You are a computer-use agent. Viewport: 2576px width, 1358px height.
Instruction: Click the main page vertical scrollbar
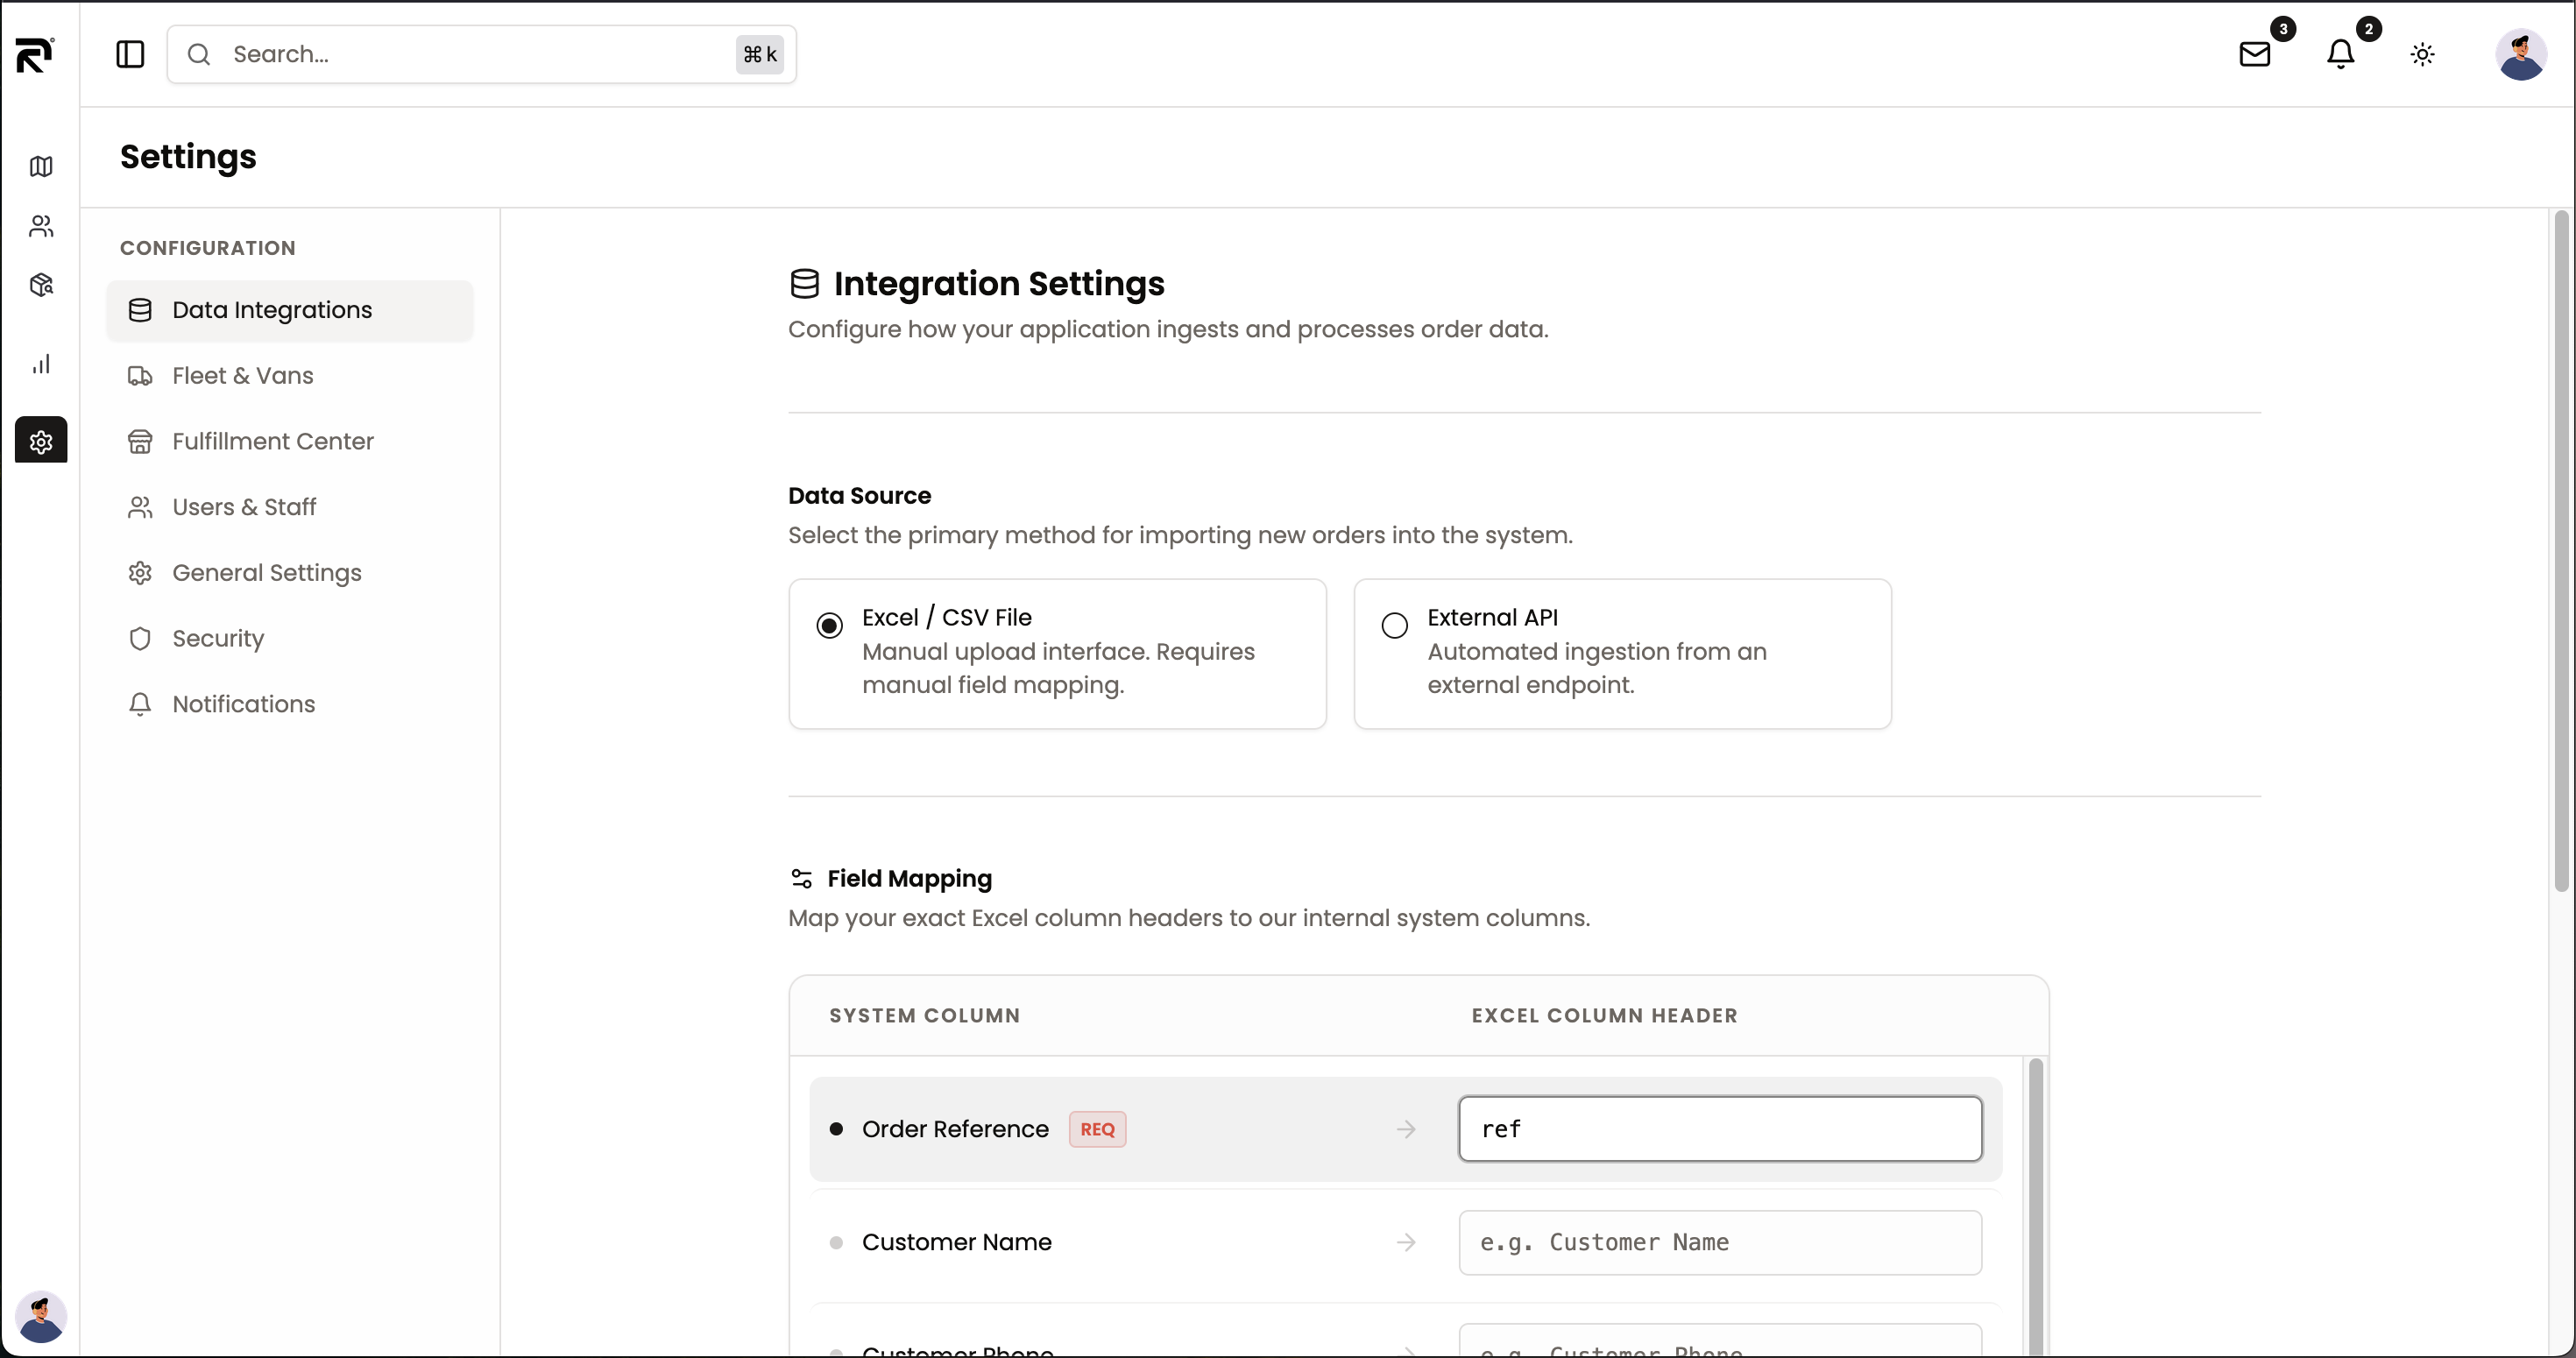click(2560, 550)
